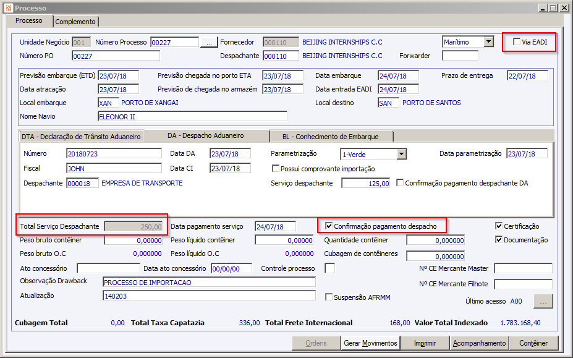Uncheck Confirmação pagamento despacho

[329, 226]
